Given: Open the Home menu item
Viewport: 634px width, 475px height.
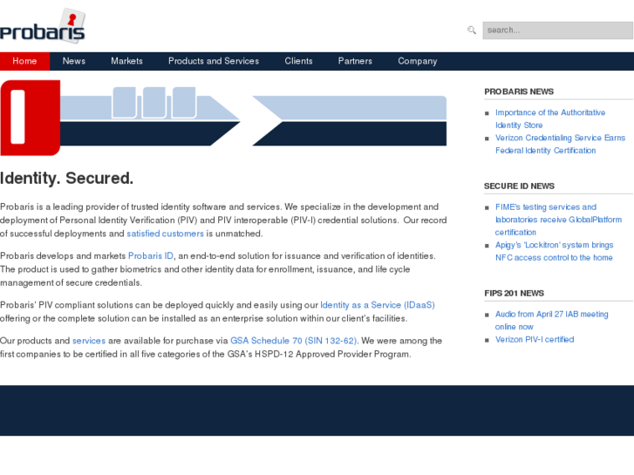Looking at the screenshot, I should pos(24,61).
